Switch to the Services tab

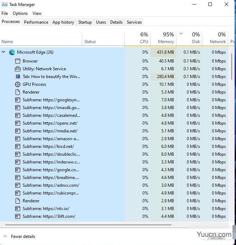click(x=134, y=22)
